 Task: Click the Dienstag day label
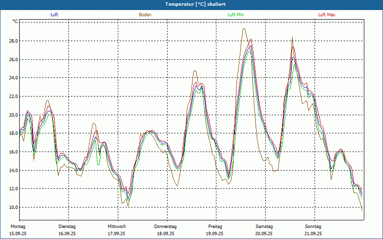click(67, 227)
